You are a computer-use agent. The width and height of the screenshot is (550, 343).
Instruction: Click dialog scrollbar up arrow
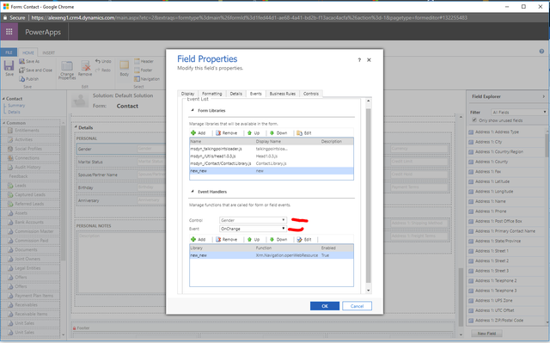(x=369, y=101)
